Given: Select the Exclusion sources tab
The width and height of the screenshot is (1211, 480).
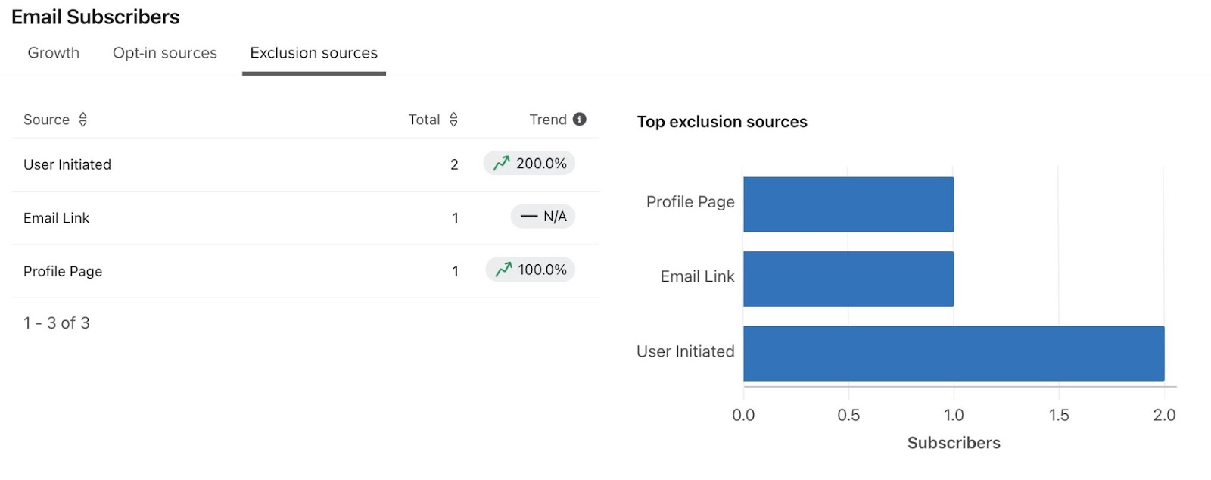Looking at the screenshot, I should (314, 53).
